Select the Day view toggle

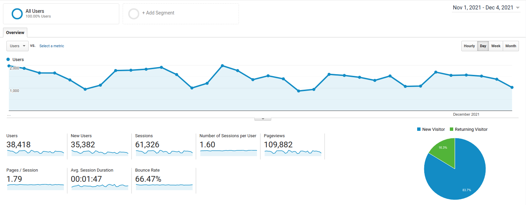click(x=483, y=46)
